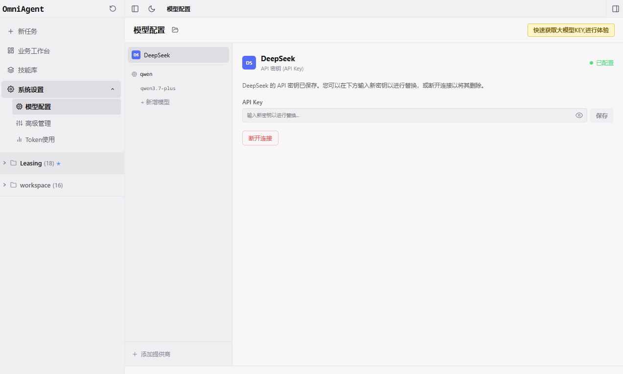Open folder icon next to 模型配置 heading
623x374 pixels.
coord(175,30)
